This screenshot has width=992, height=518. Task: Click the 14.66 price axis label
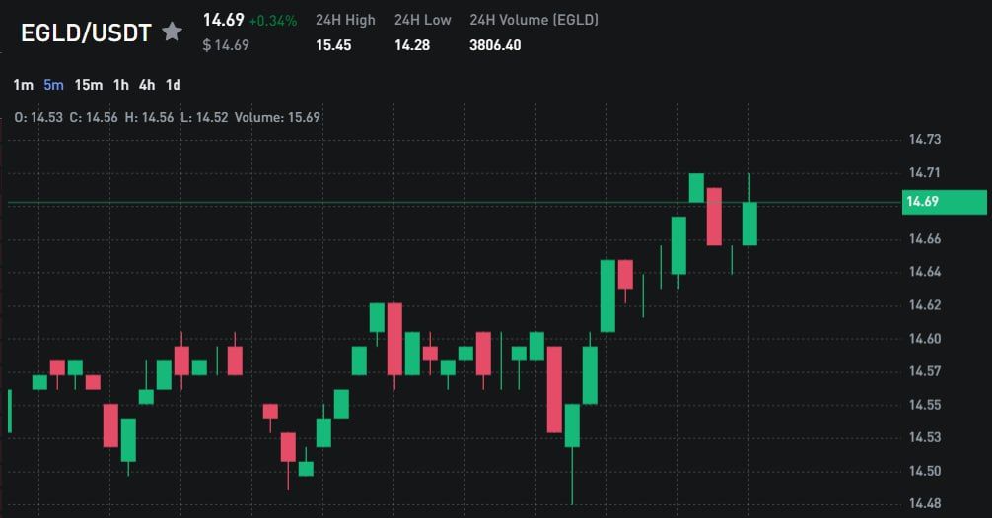925,239
